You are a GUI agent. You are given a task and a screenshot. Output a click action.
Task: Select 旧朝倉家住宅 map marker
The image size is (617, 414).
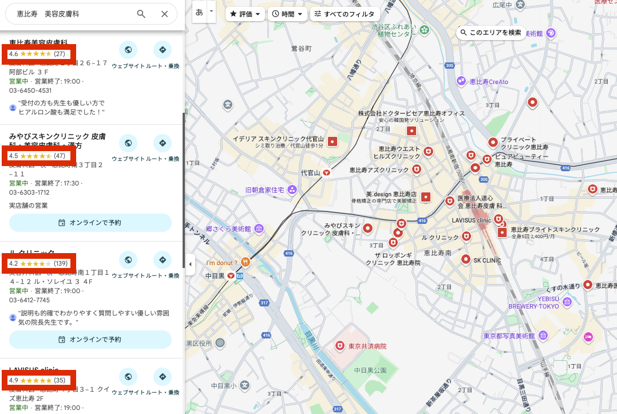tap(292, 190)
